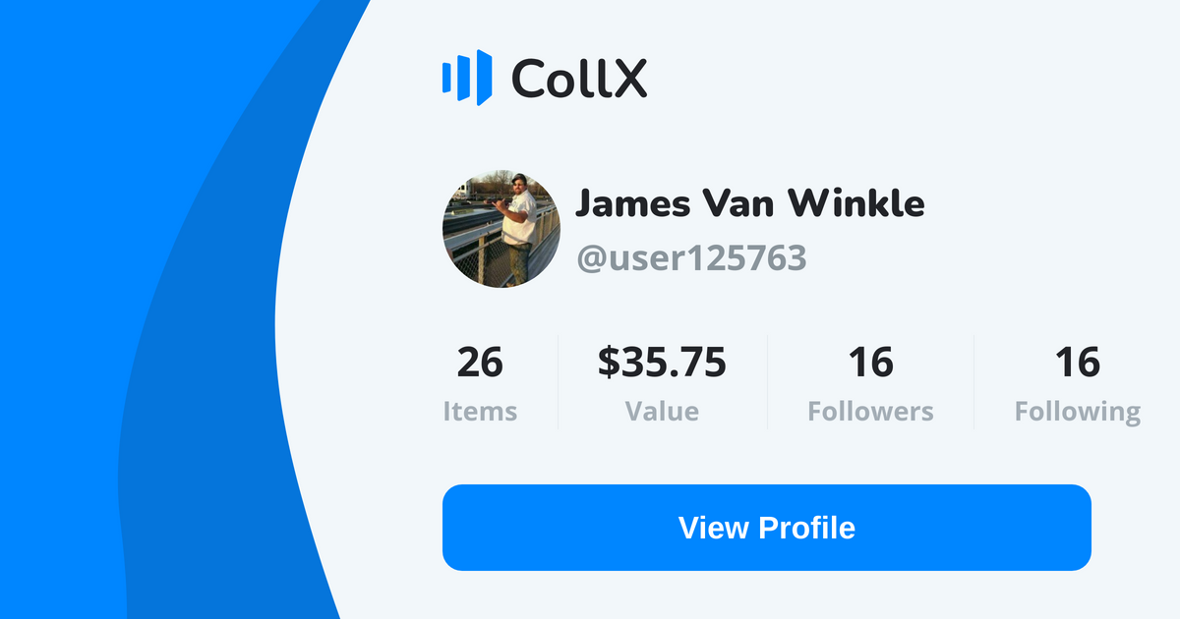
Task: Click the Value label
Action: point(662,411)
